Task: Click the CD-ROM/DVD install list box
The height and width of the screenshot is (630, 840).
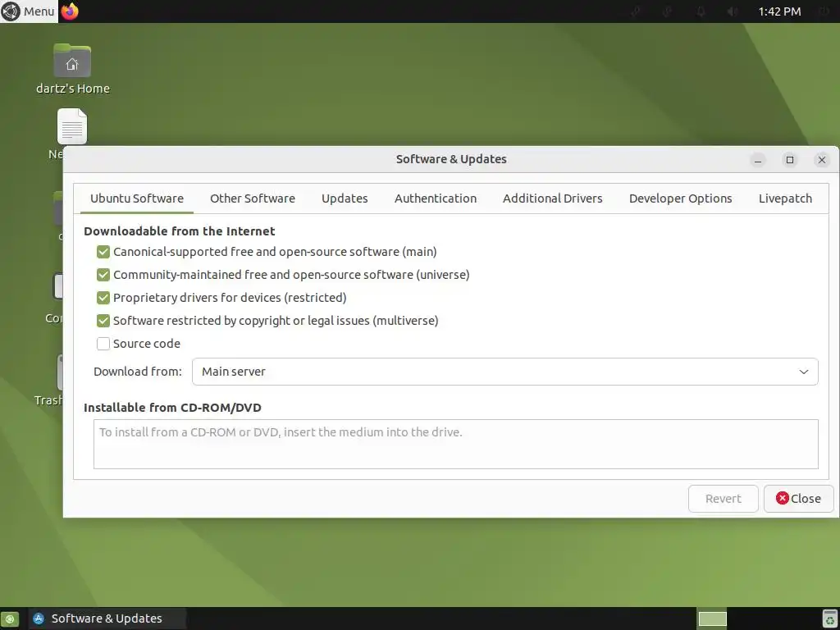Action: [x=456, y=444]
